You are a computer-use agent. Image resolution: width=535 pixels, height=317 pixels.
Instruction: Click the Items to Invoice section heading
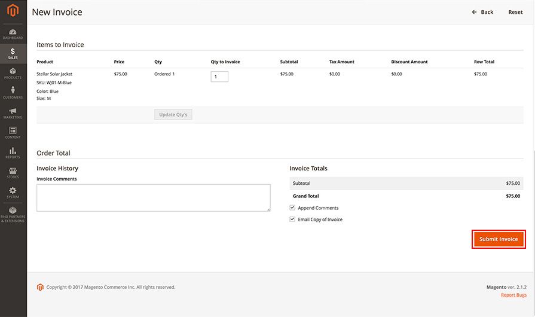tap(60, 45)
